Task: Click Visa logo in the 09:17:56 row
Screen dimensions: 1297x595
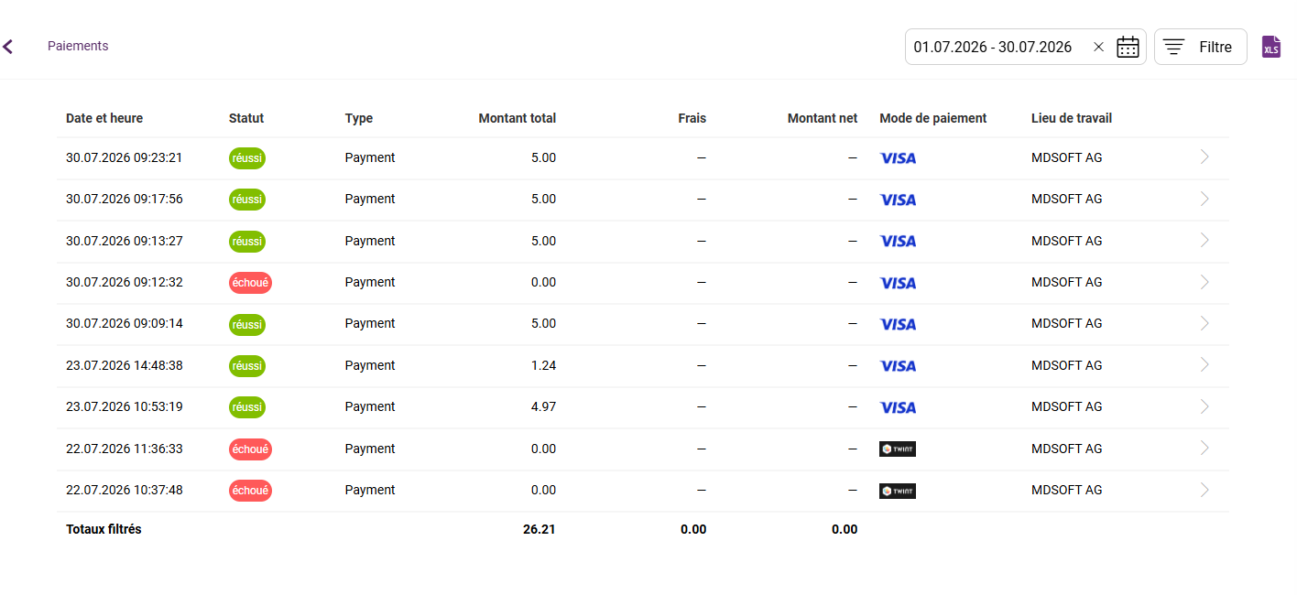Action: [x=898, y=200]
